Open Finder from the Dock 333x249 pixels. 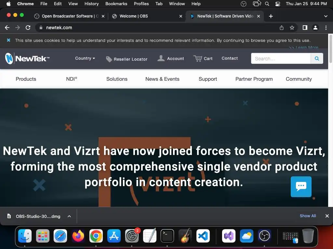(25, 236)
